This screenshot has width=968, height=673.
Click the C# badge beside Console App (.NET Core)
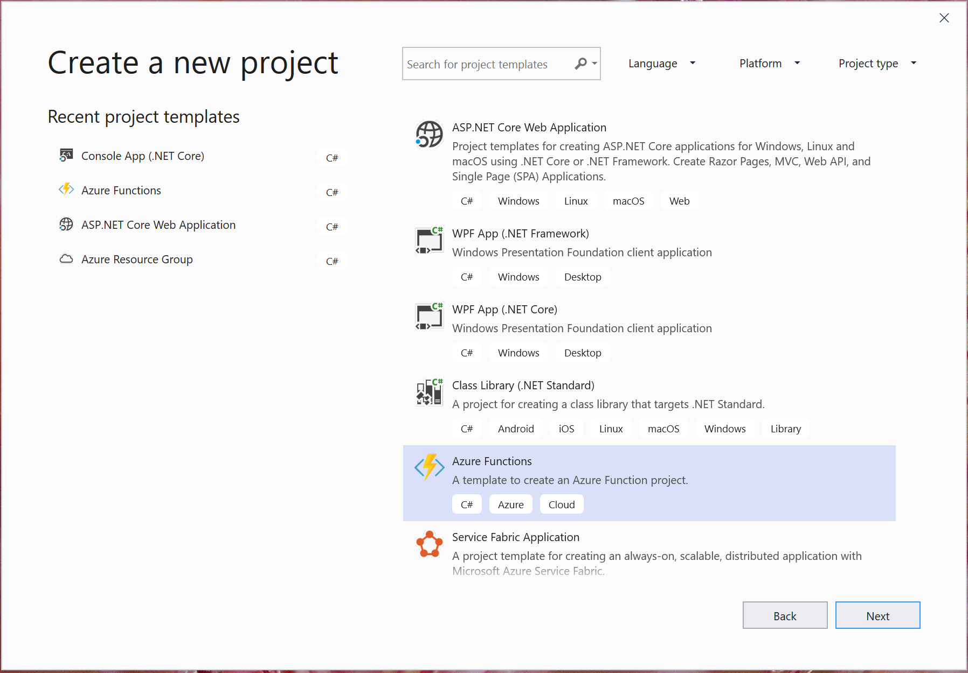coord(332,158)
